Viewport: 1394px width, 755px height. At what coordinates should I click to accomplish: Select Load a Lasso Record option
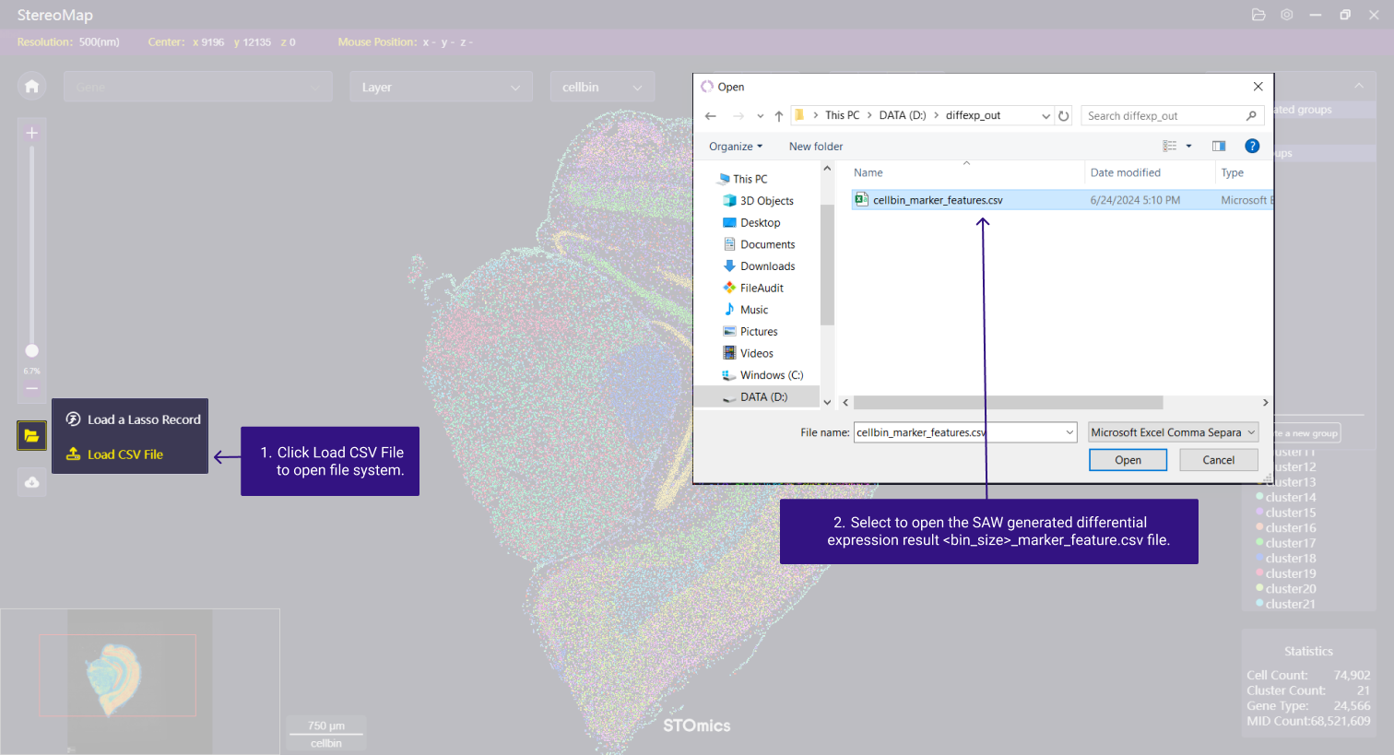(x=143, y=419)
